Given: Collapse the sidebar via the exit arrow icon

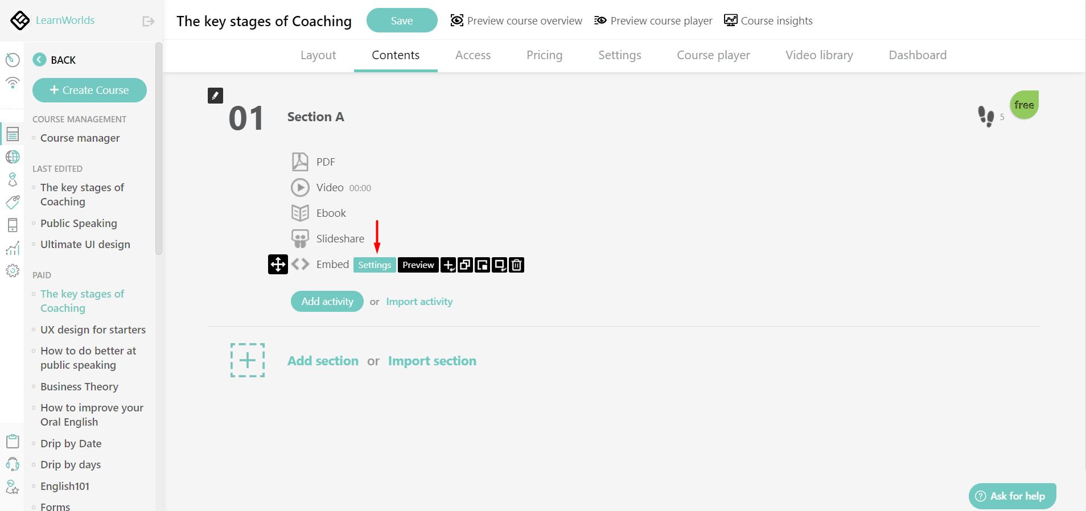Looking at the screenshot, I should click(148, 20).
